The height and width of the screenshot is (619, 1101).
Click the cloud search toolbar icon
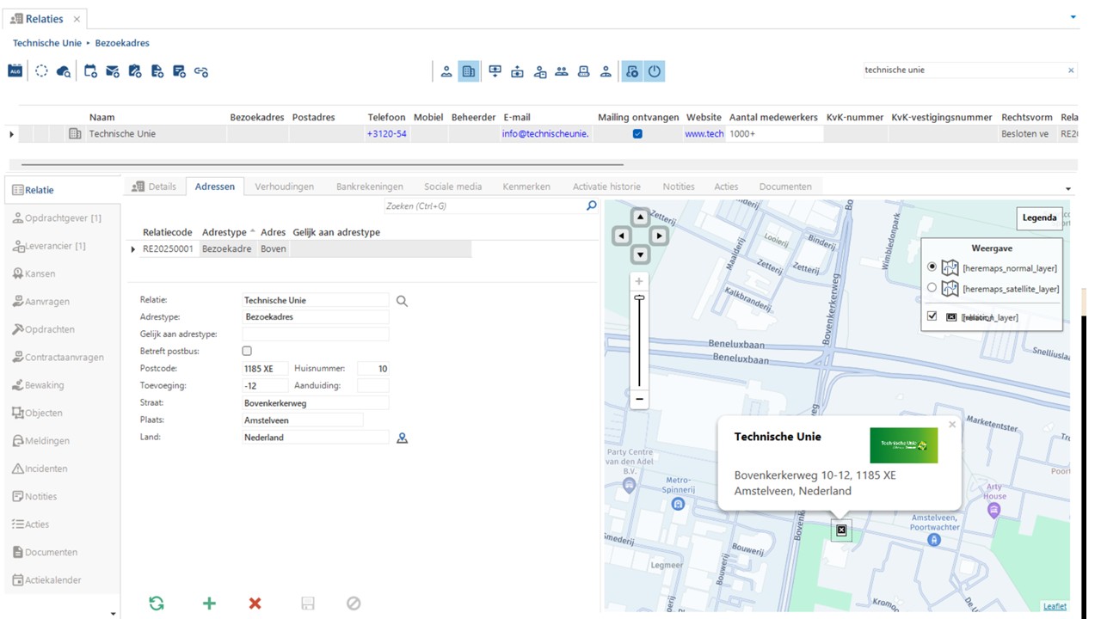64,71
